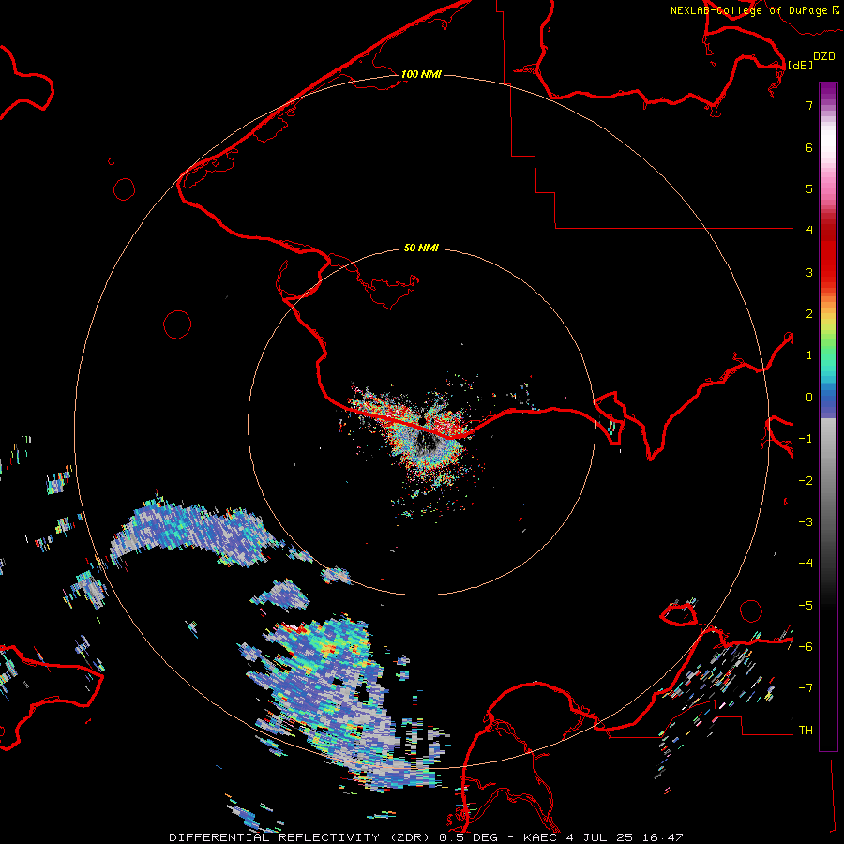The width and height of the screenshot is (844, 844).
Task: Click the [dB] units label
Action: pyautogui.click(x=800, y=65)
